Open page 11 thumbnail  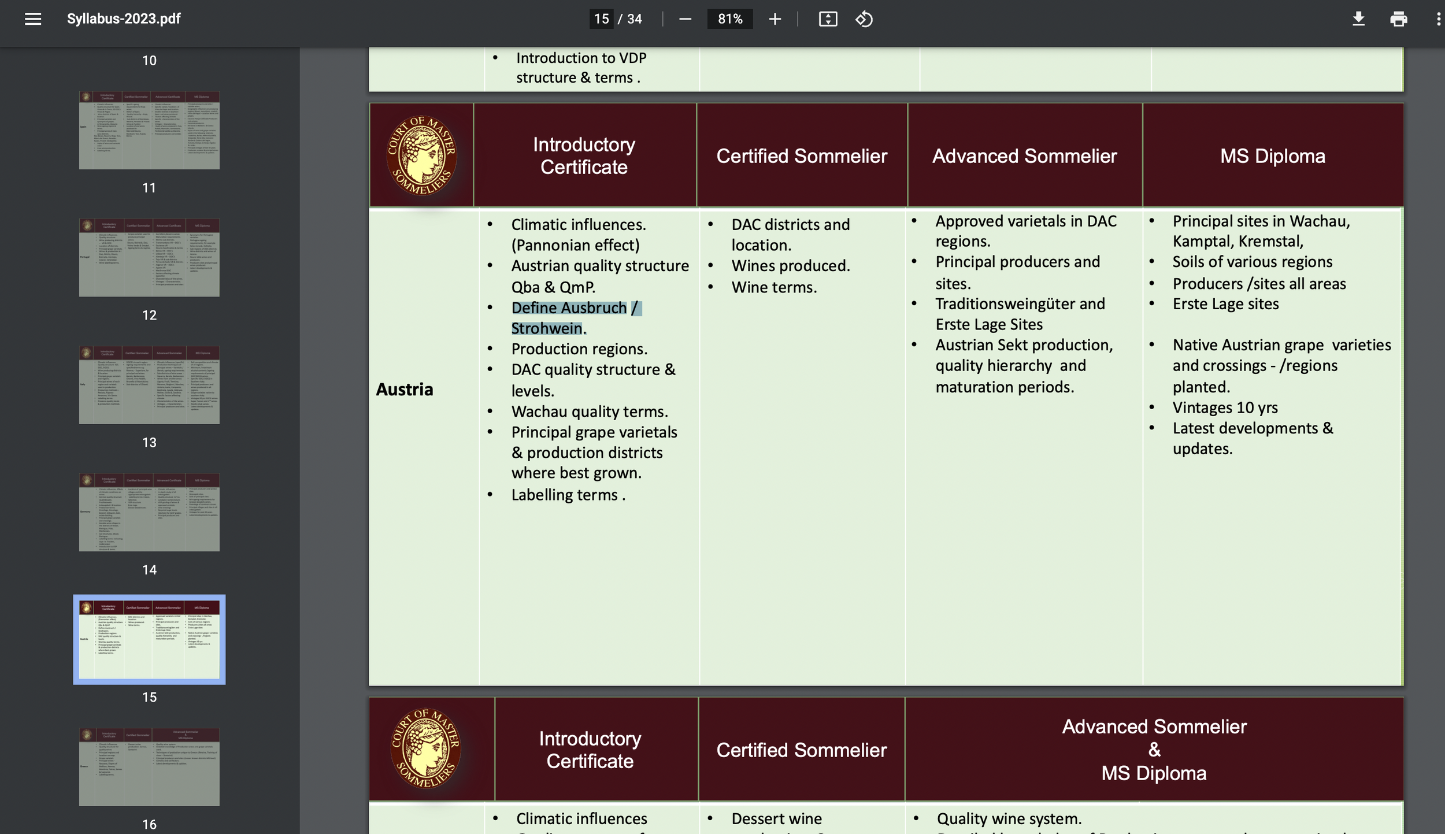(x=149, y=130)
